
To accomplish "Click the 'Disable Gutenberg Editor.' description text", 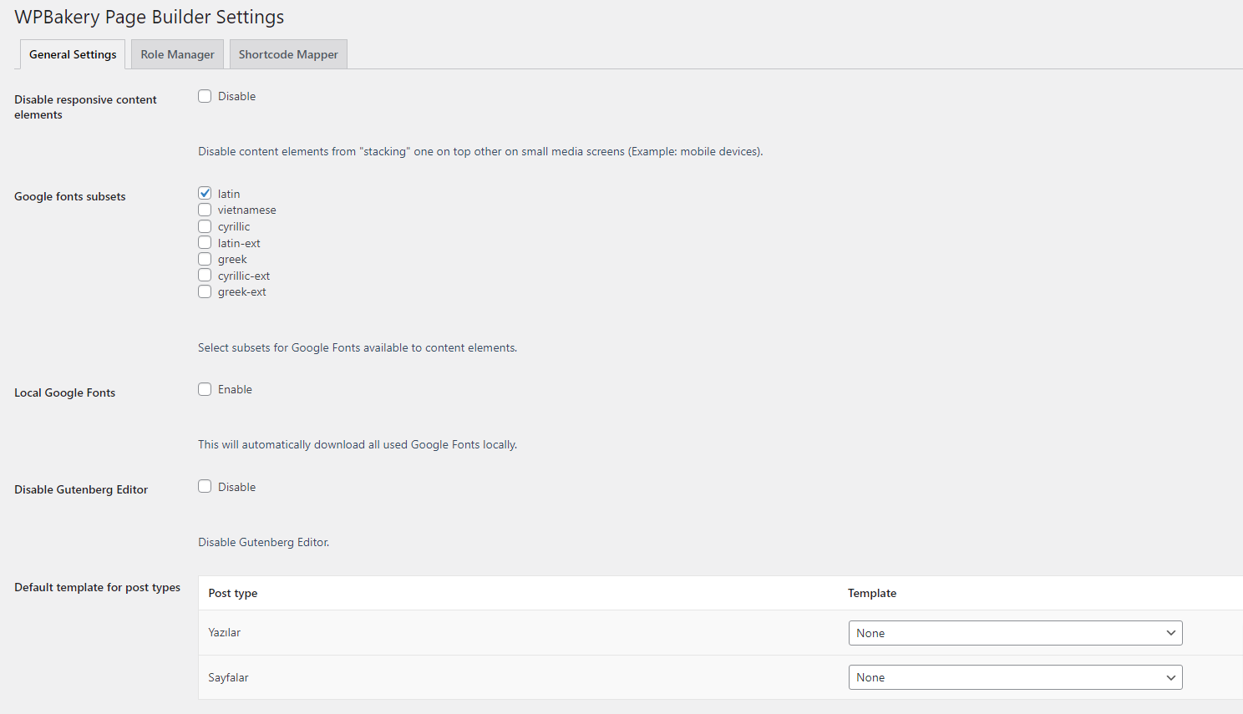I will (264, 542).
